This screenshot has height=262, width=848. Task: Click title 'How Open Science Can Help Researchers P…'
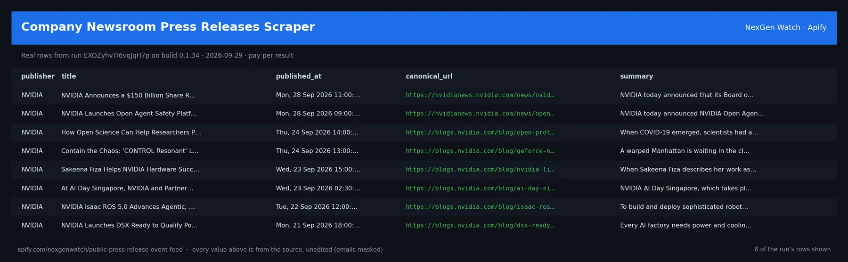[131, 132]
